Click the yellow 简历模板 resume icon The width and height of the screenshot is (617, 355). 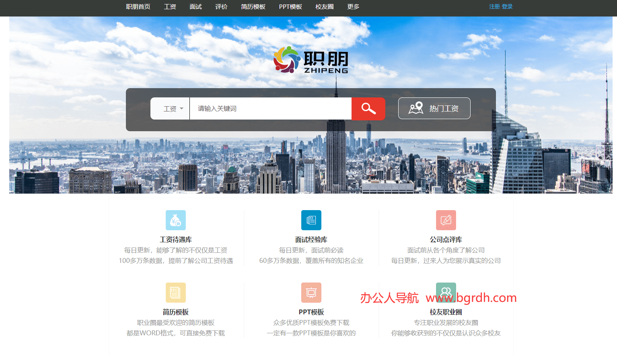coord(176,293)
